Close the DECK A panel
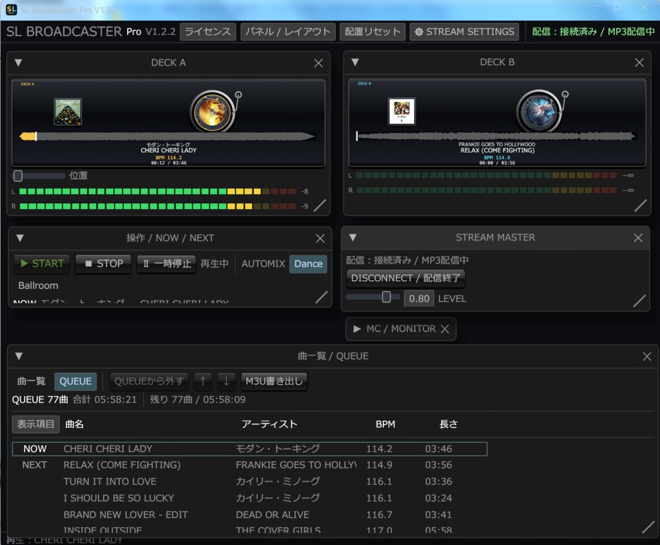 [318, 63]
